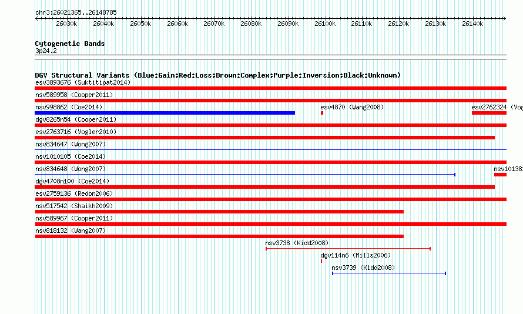The width and height of the screenshot is (523, 314).
Task: Open dgv4708n100 (Coe2014) label
Action: pyautogui.click(x=72, y=181)
